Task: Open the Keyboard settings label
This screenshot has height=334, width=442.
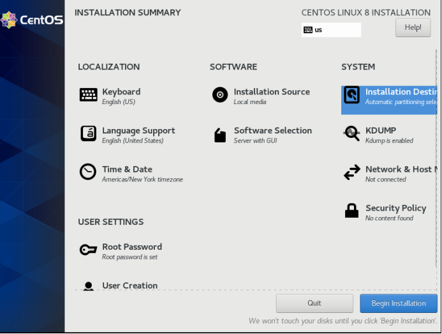Action: 121,92
